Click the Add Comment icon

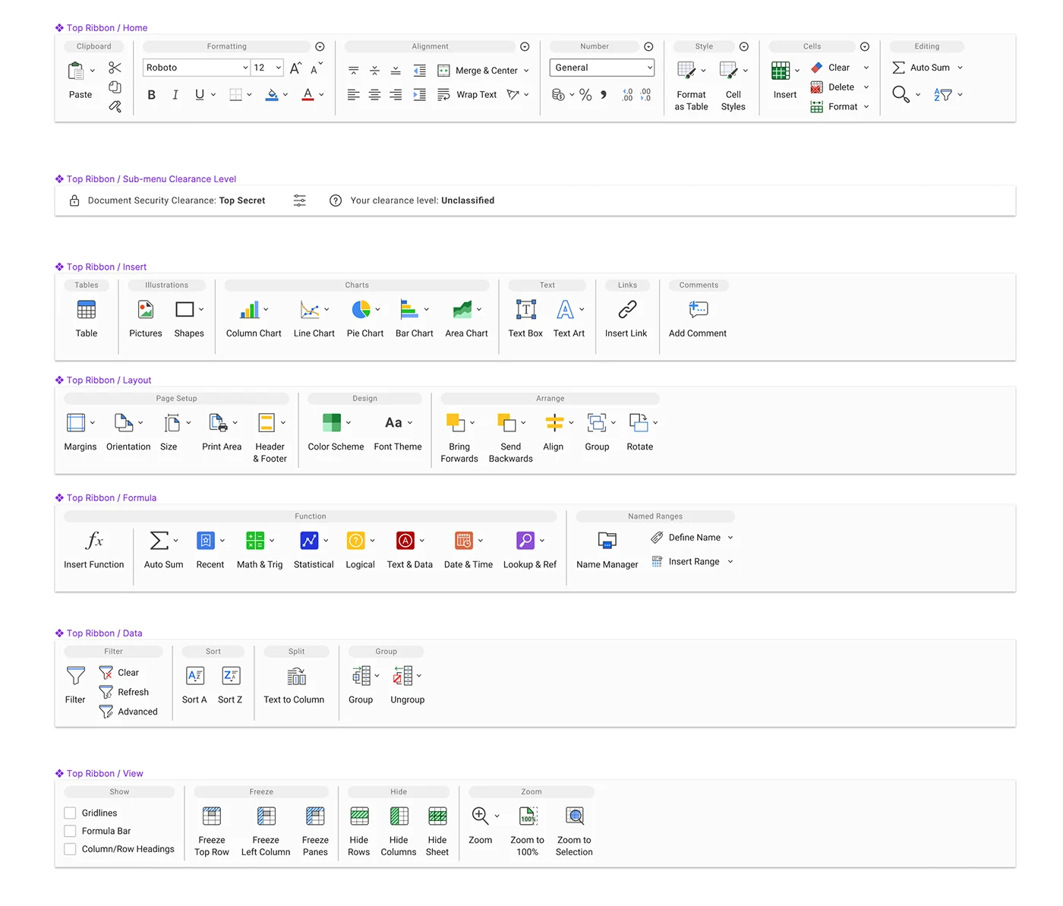point(698,309)
